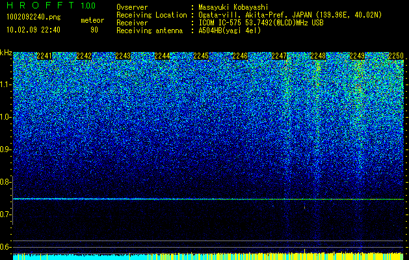Click the 0.6 frequency axis label
The image size is (409, 260).
point(5,247)
